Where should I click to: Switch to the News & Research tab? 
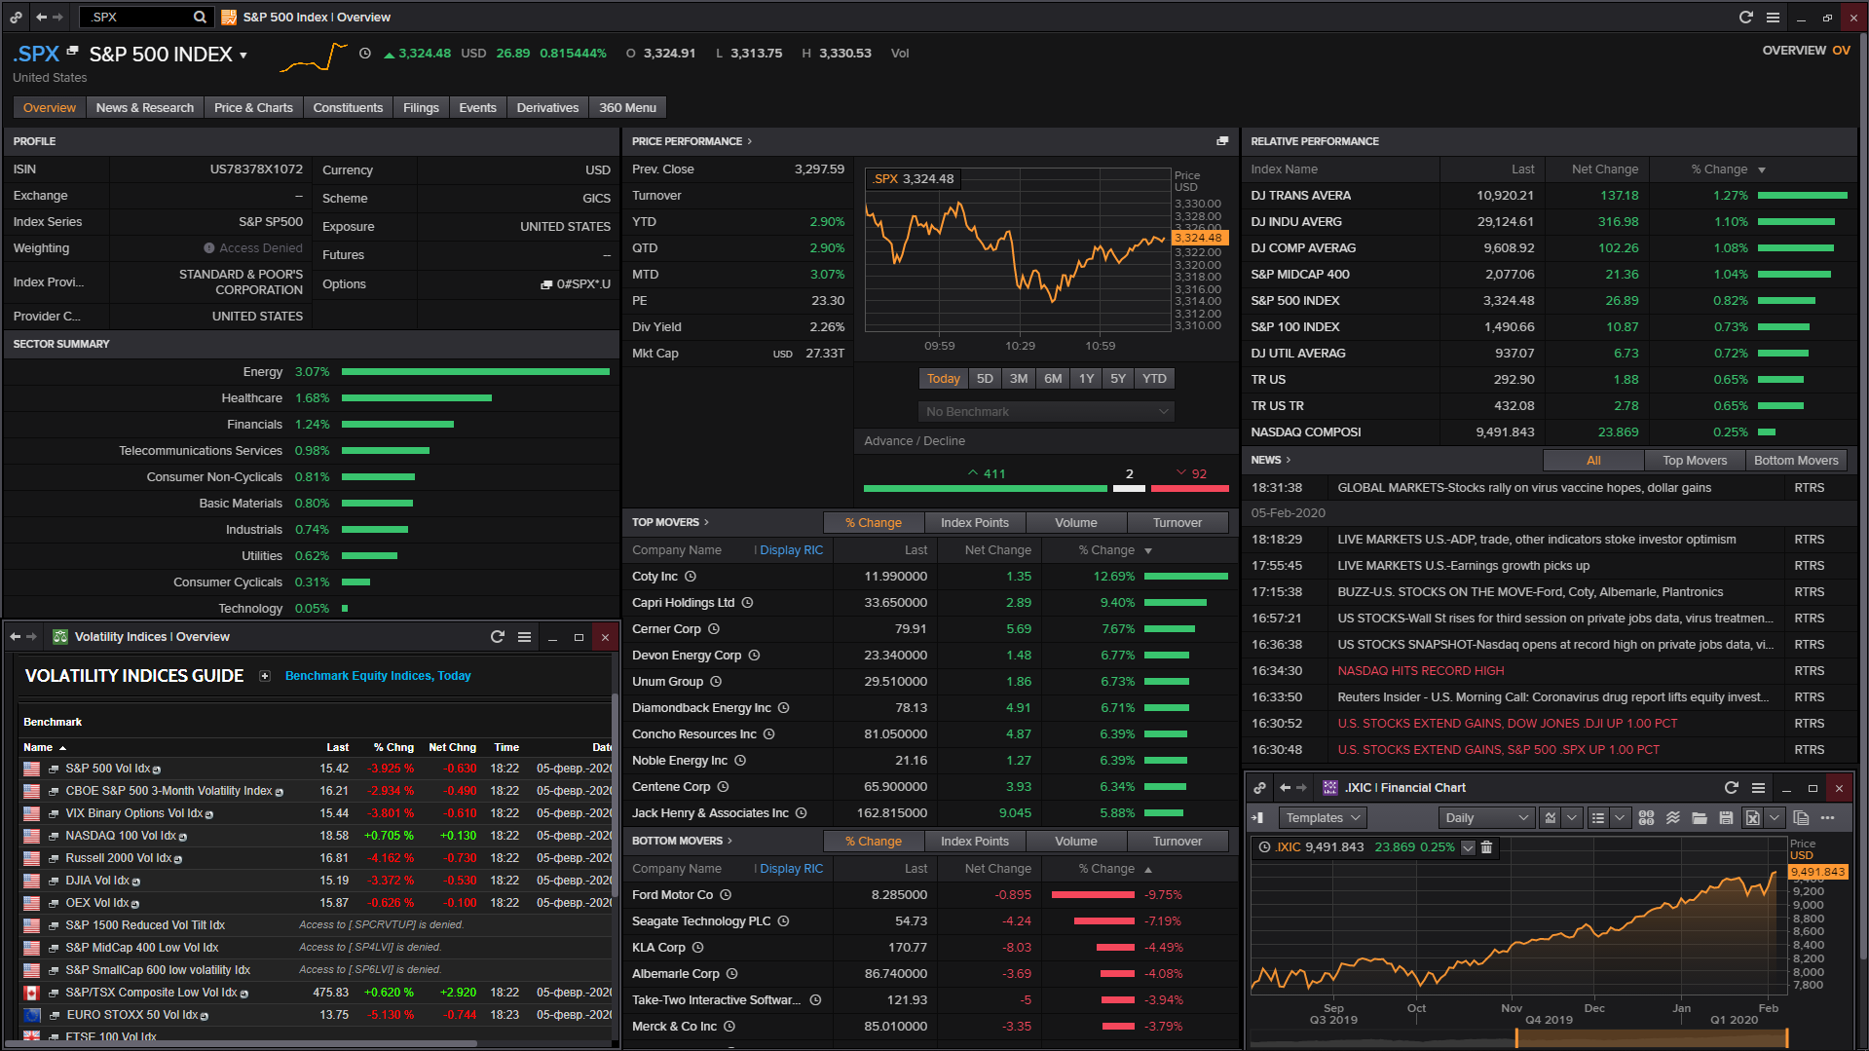pyautogui.click(x=145, y=108)
